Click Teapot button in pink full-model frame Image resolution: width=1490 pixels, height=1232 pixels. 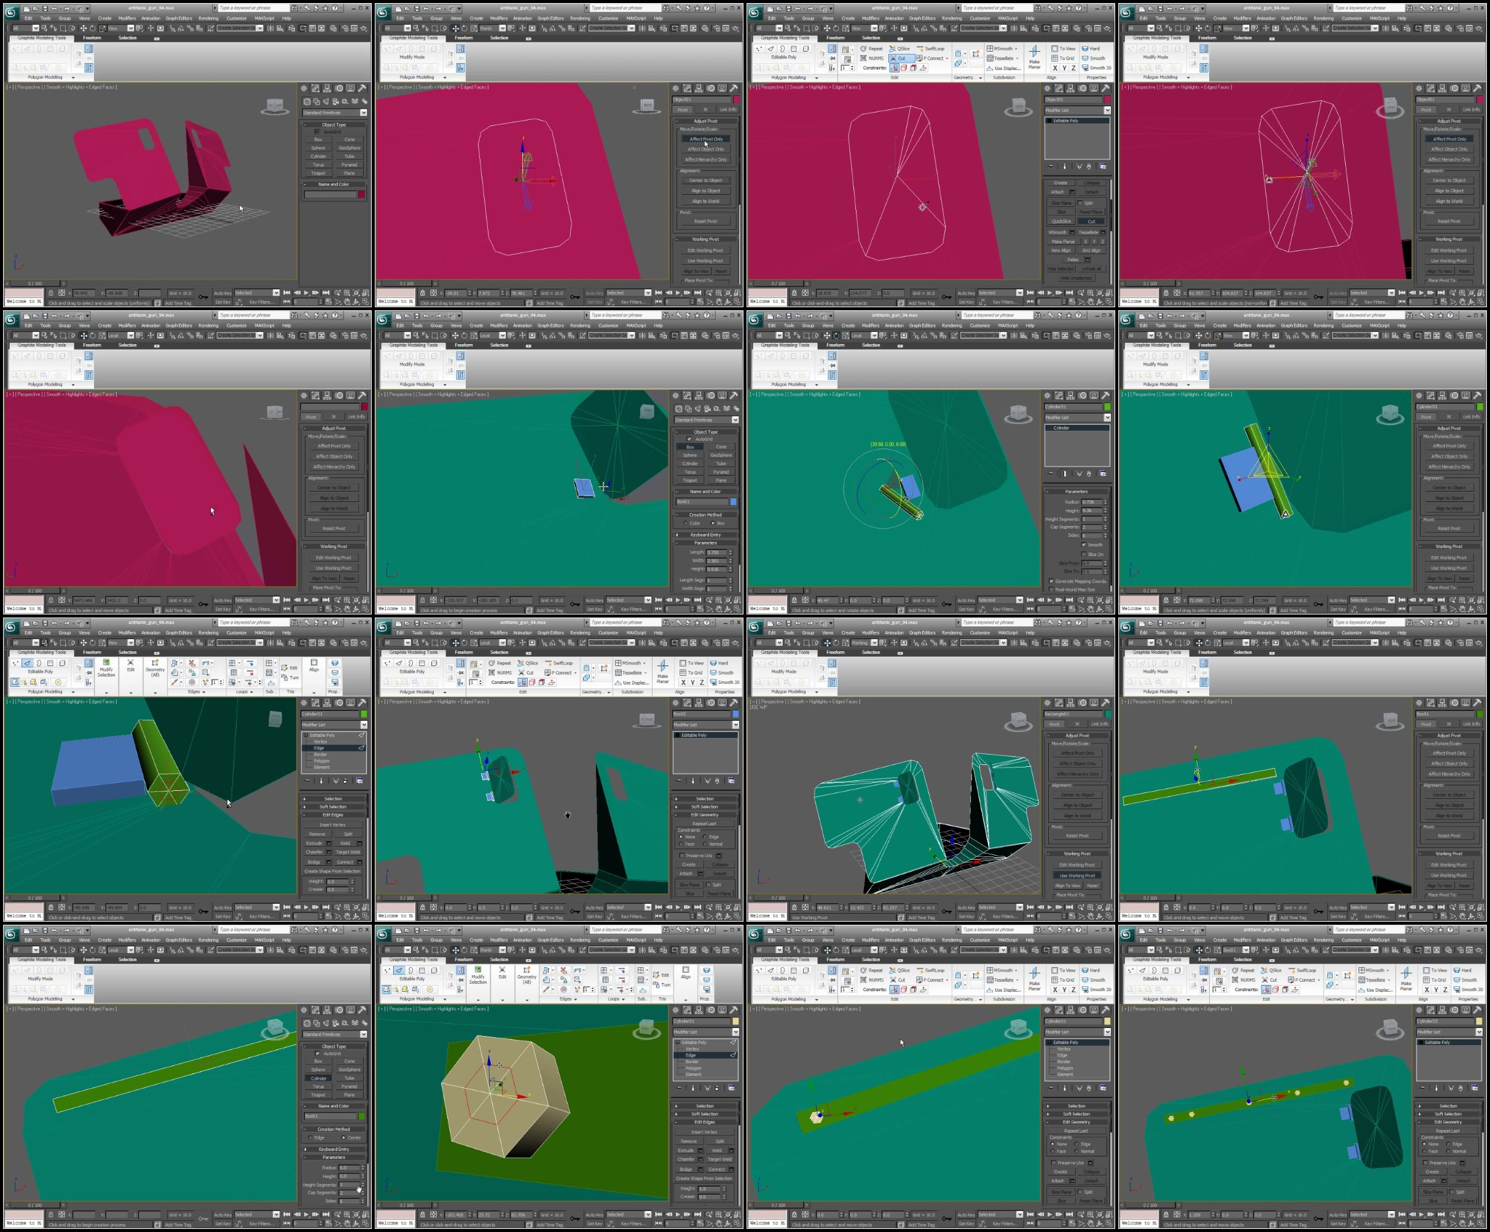tap(318, 173)
